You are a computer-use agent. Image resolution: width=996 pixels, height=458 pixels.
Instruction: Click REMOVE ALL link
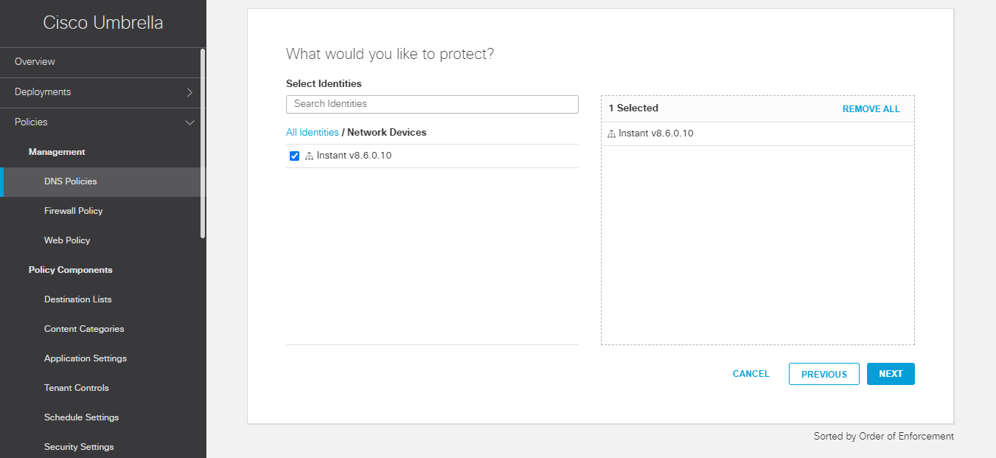click(x=871, y=109)
